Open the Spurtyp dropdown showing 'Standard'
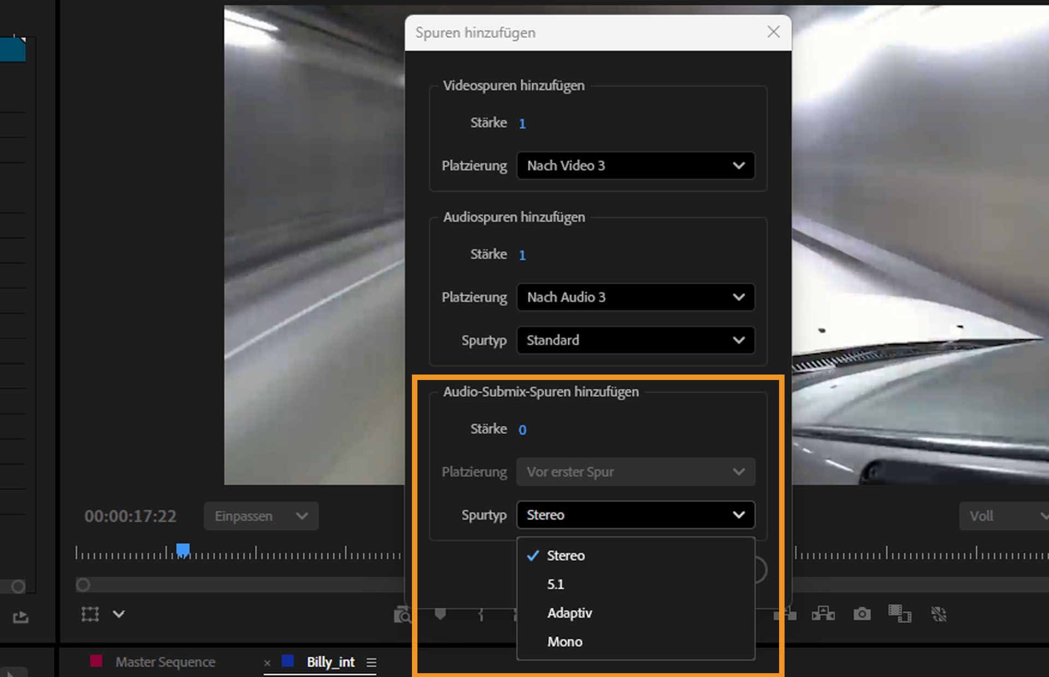The image size is (1049, 677). (635, 340)
